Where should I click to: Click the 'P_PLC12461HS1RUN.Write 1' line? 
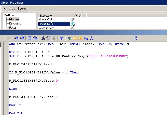(33, 97)
